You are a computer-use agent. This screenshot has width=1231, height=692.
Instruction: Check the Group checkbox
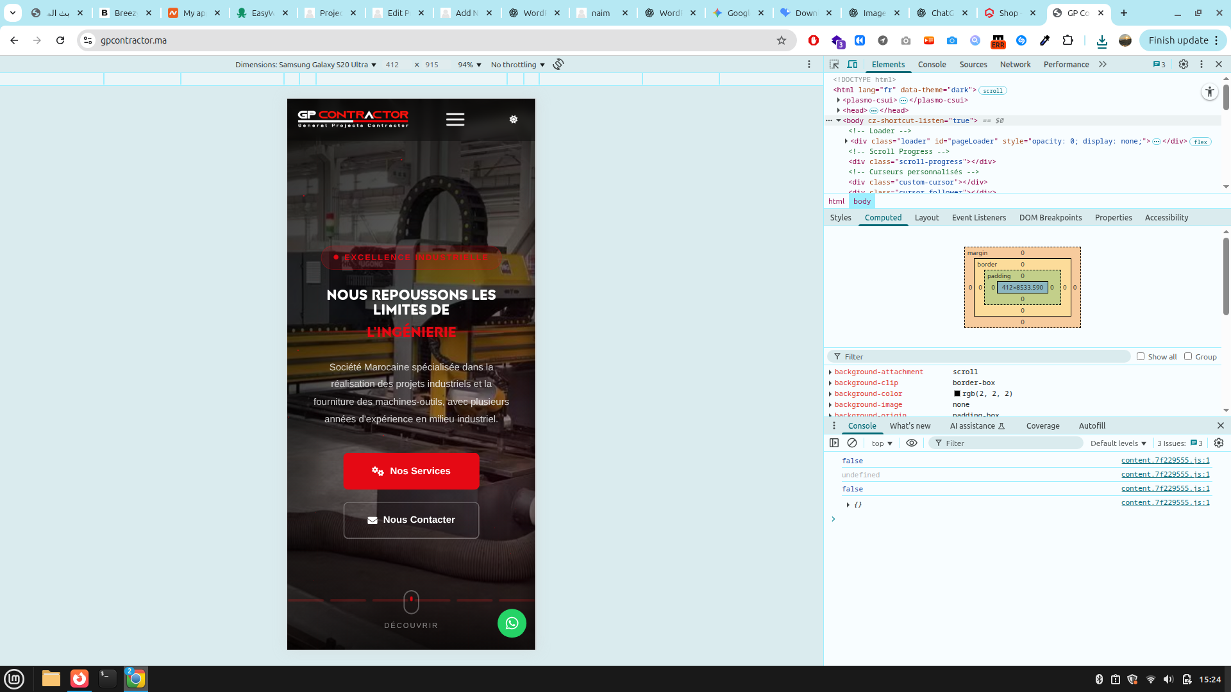[x=1188, y=356]
